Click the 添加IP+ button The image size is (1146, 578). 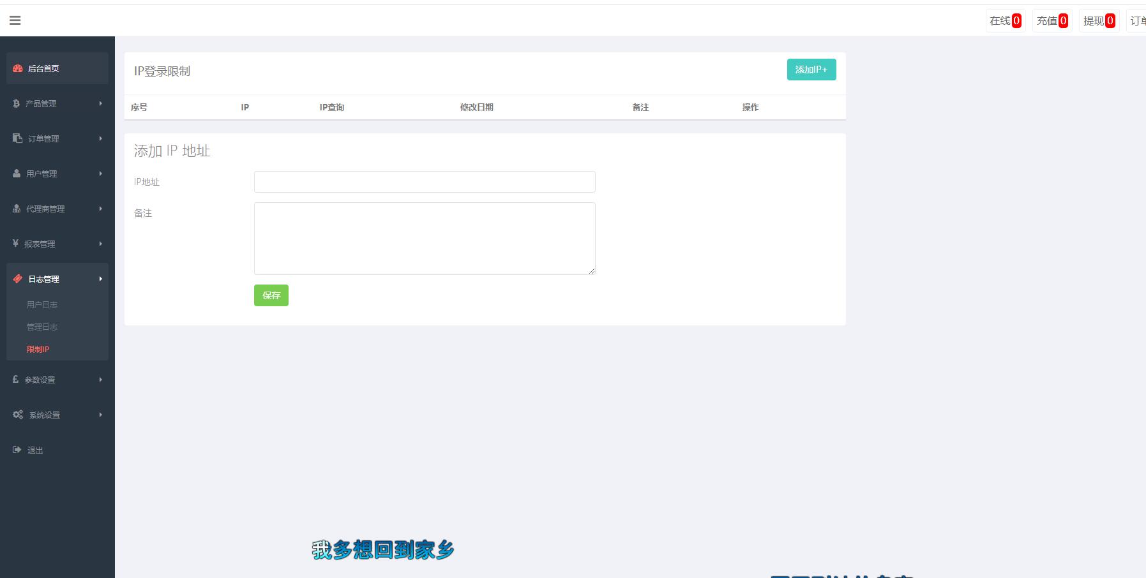[811, 70]
